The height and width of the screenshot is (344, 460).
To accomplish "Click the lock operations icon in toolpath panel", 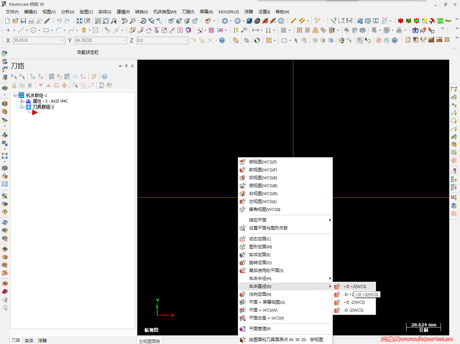I will click(x=14, y=85).
